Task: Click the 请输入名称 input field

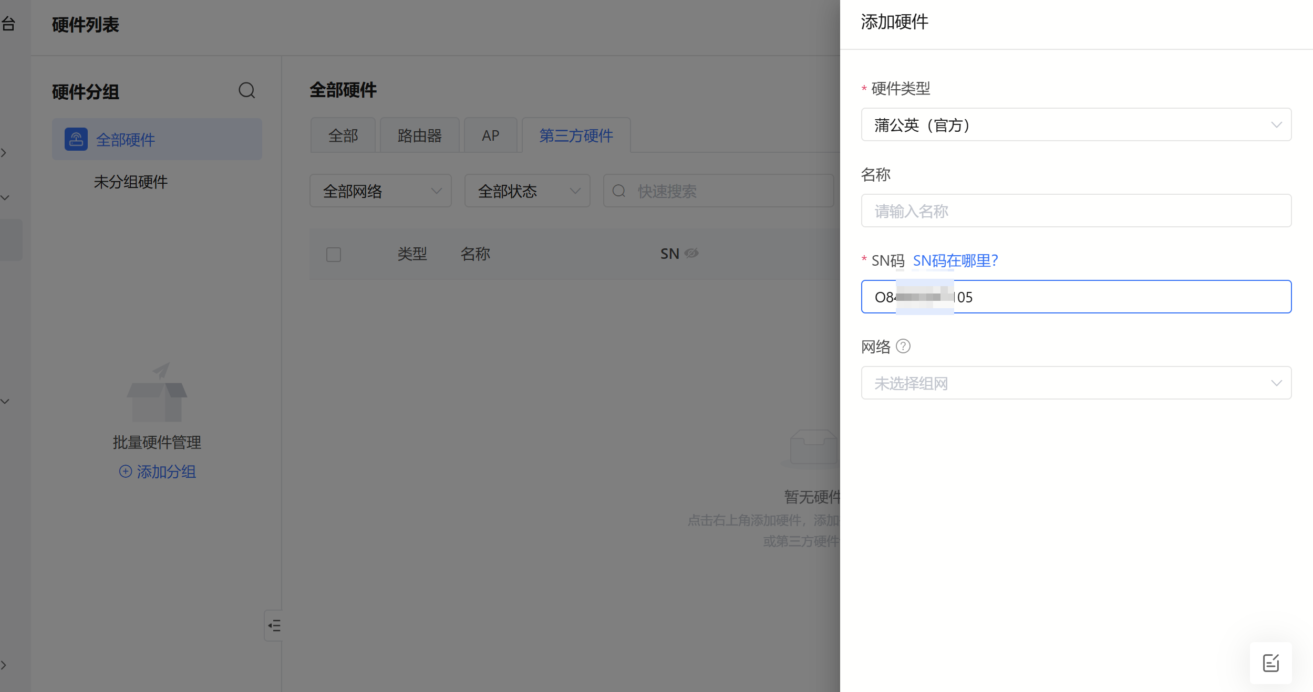Action: coord(1076,211)
